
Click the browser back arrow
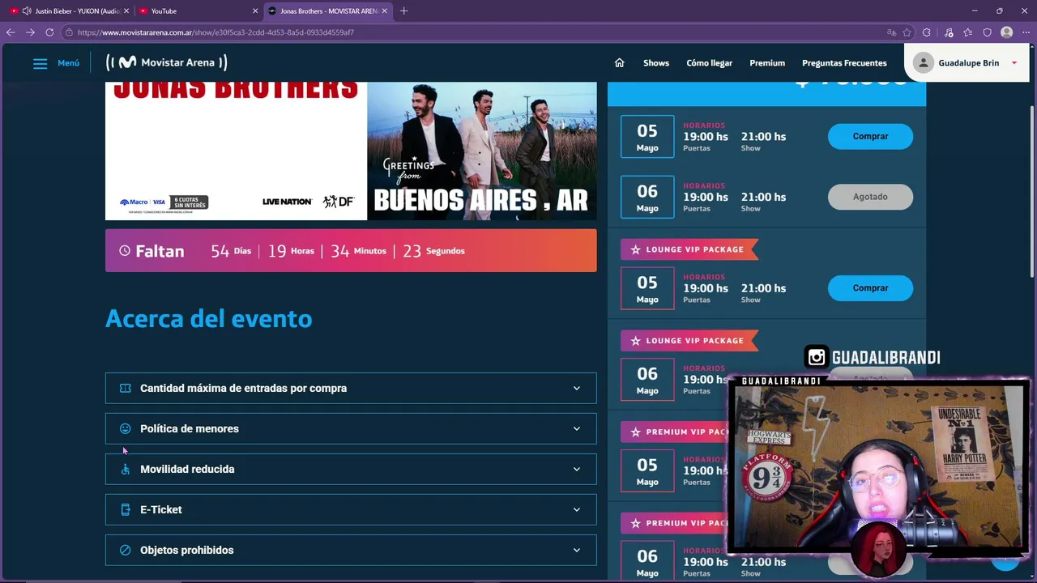(10, 32)
